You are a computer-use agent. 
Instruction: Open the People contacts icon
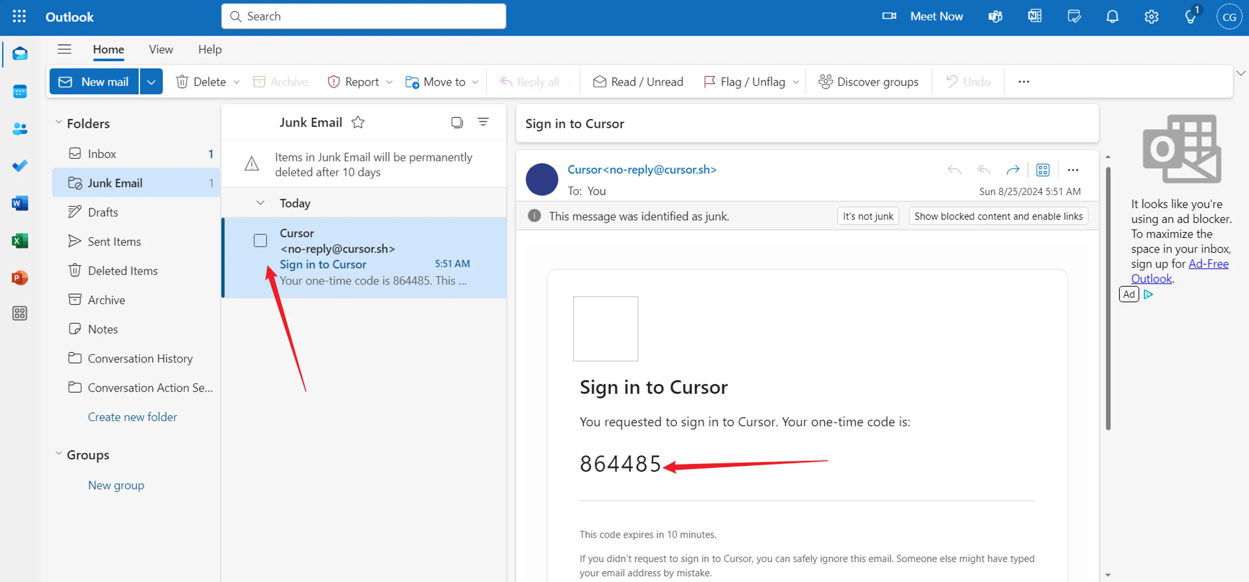[20, 129]
